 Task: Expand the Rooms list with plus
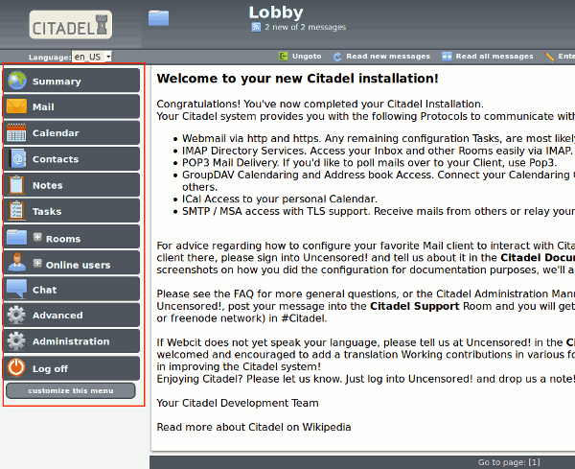click(x=37, y=237)
